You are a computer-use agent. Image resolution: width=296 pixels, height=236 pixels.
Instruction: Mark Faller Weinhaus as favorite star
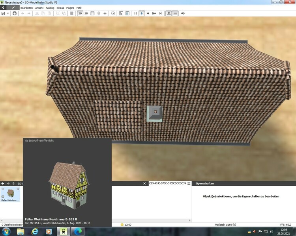click(3, 189)
